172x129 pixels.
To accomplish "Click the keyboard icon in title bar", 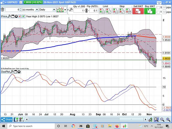I will point(159,2).
